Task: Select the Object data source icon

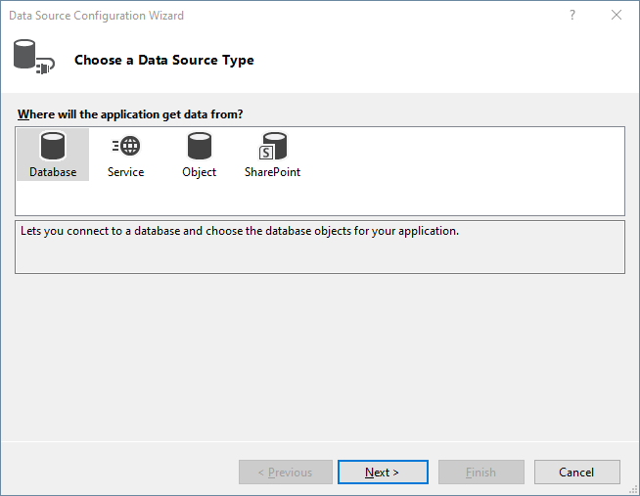Action: pos(200,147)
